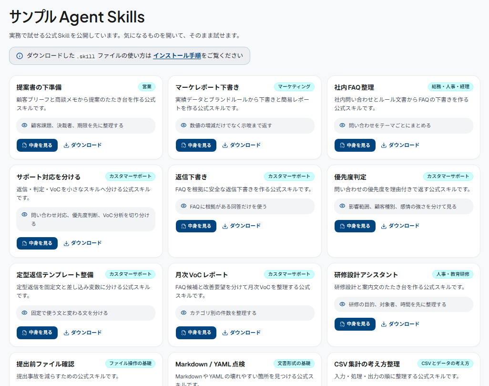Click the サンプル Agent Skills page heading

click(x=77, y=17)
